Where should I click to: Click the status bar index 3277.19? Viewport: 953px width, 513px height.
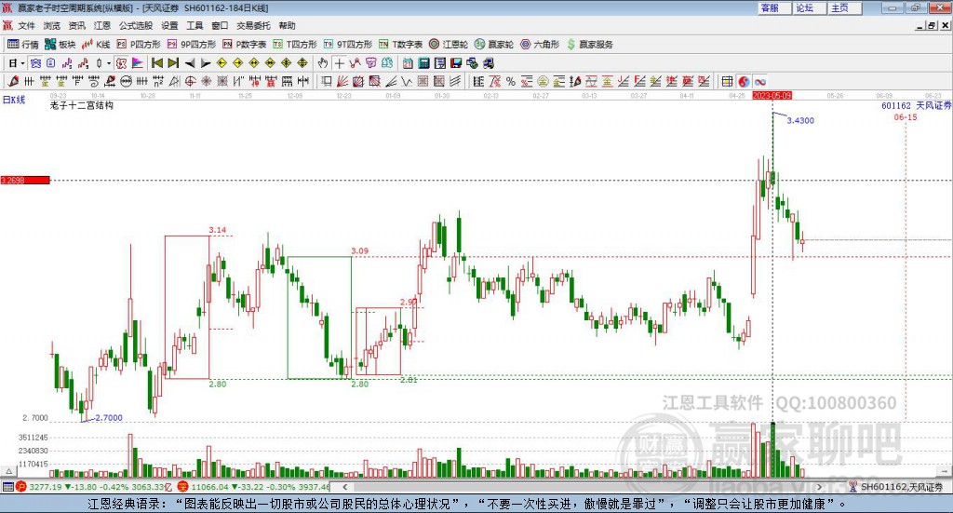(46, 487)
